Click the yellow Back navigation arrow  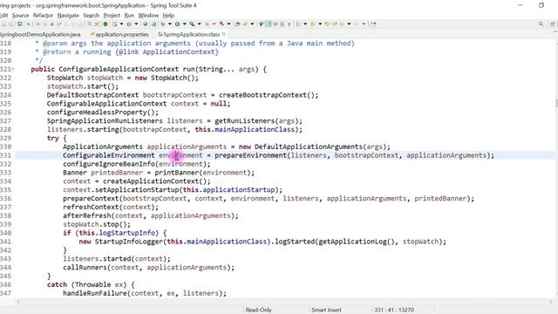click(342, 24)
